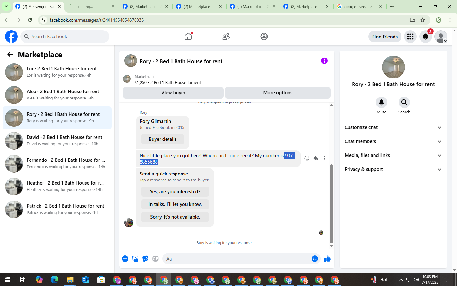Open Fernando's 2 Bed 1 Bath conversation
The image size is (457, 286).
(57, 164)
